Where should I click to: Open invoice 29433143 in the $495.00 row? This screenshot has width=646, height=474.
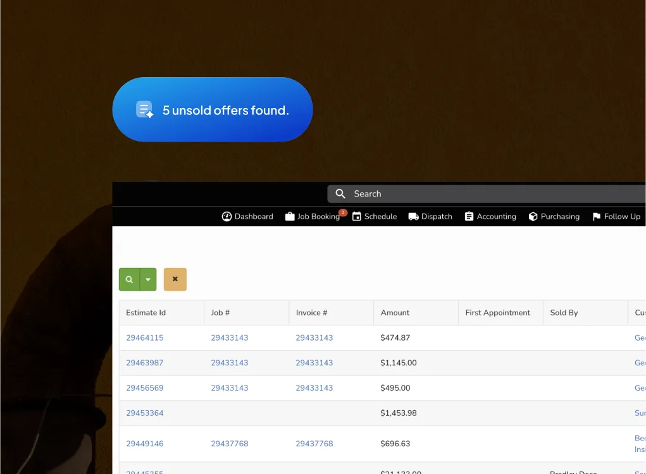314,388
